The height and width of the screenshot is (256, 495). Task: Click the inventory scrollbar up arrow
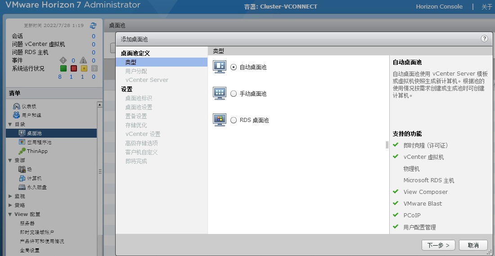point(100,104)
